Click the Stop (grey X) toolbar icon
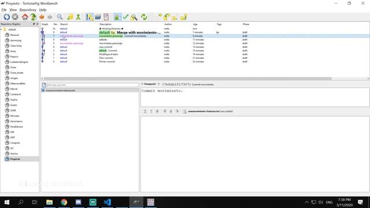The height and width of the screenshot is (208, 370). pos(15,17)
